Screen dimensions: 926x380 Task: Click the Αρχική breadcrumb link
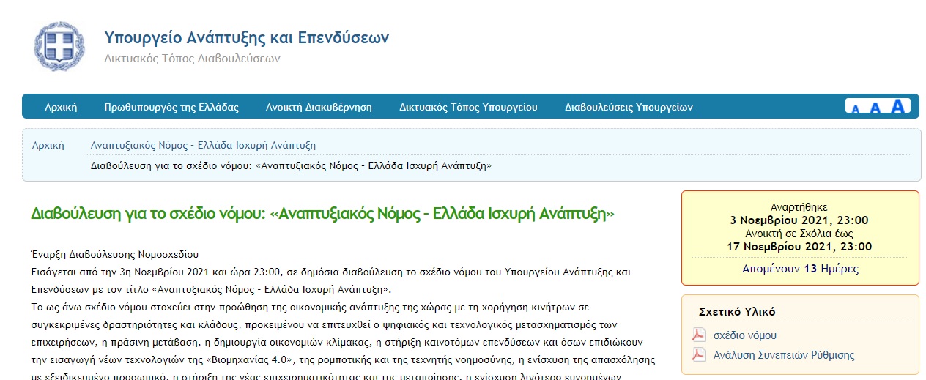point(48,145)
